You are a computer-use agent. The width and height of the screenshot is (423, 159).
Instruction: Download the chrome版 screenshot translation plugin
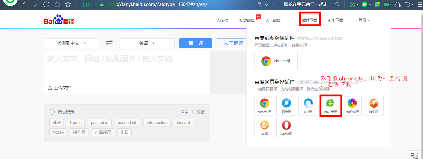tap(276, 61)
